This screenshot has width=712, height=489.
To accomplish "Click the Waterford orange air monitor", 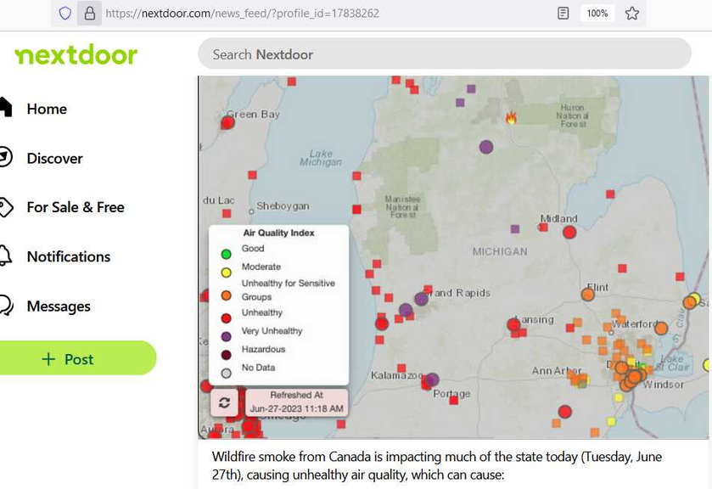I will pos(661,328).
